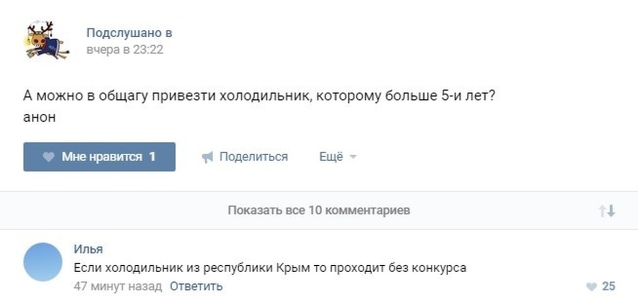Click Илья's comment text about Крым
Viewport: 638px width, 303px height.
coord(270,268)
